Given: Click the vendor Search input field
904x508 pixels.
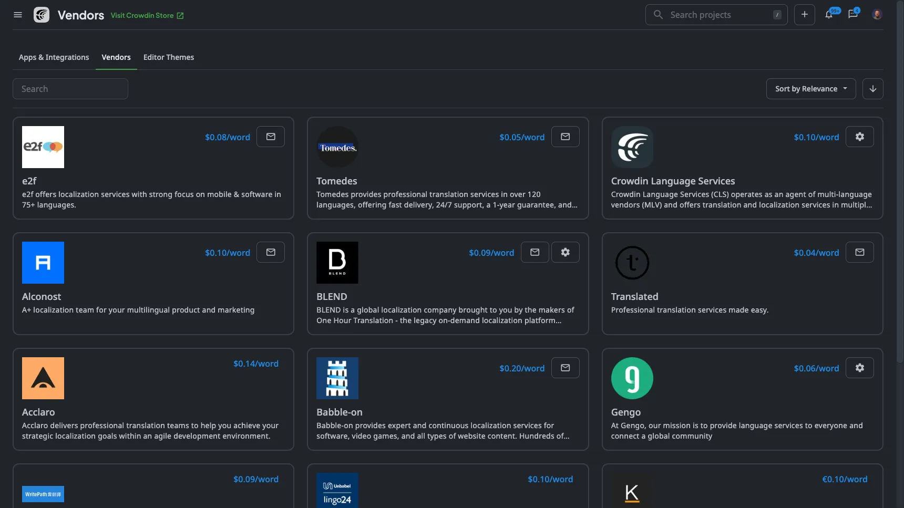Looking at the screenshot, I should [x=70, y=89].
